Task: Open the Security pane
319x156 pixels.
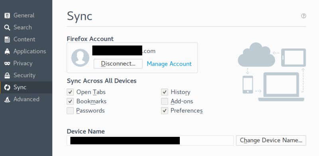Action: 26,75
